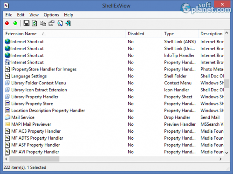Open the Help menu

pyautogui.click(x=69, y=15)
